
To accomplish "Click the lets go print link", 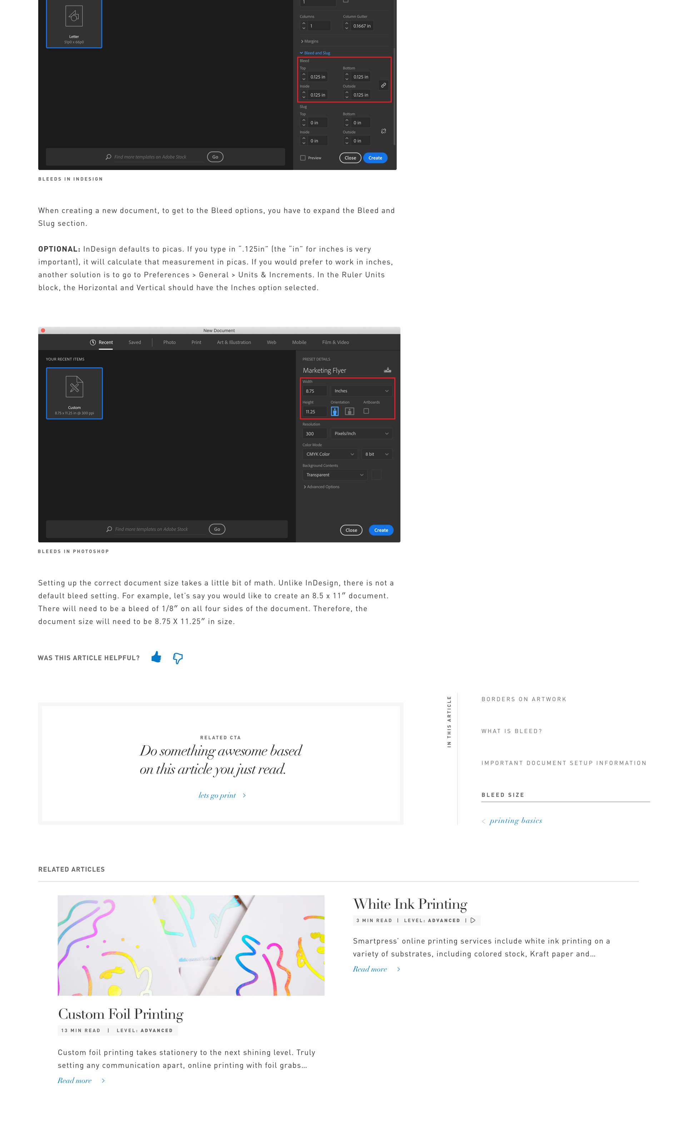I will pyautogui.click(x=218, y=796).
